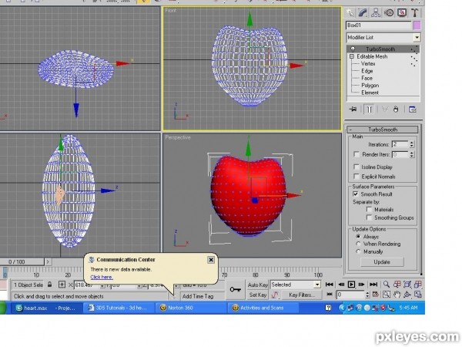This screenshot has height=347, width=462.
Task: Select the Arc Rotate viewport tool
Action: (407, 295)
